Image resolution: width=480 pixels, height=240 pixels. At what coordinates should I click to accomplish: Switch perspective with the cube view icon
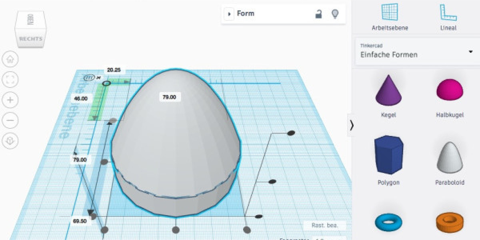click(10, 140)
